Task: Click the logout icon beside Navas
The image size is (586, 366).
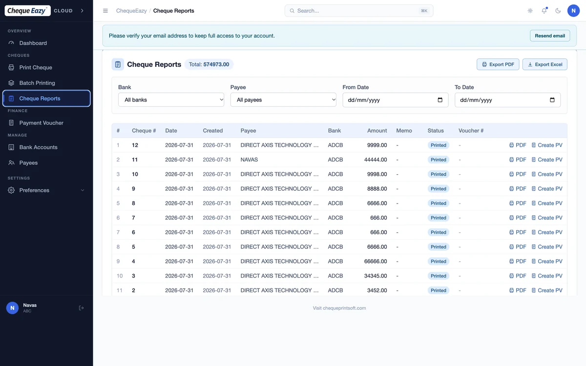Action: [x=82, y=308]
